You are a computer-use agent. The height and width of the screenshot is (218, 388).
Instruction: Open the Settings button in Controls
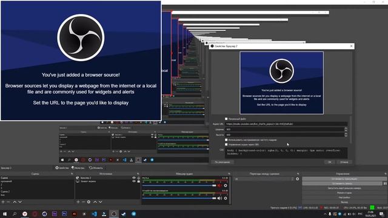click(x=344, y=197)
